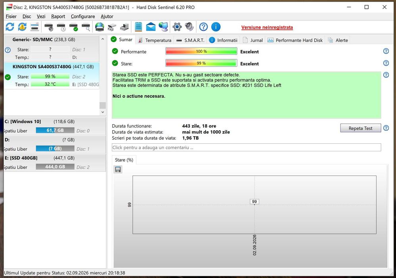The height and width of the screenshot is (278, 396).
Task: Click the globe over disk toolbar icon
Action: 100,27
